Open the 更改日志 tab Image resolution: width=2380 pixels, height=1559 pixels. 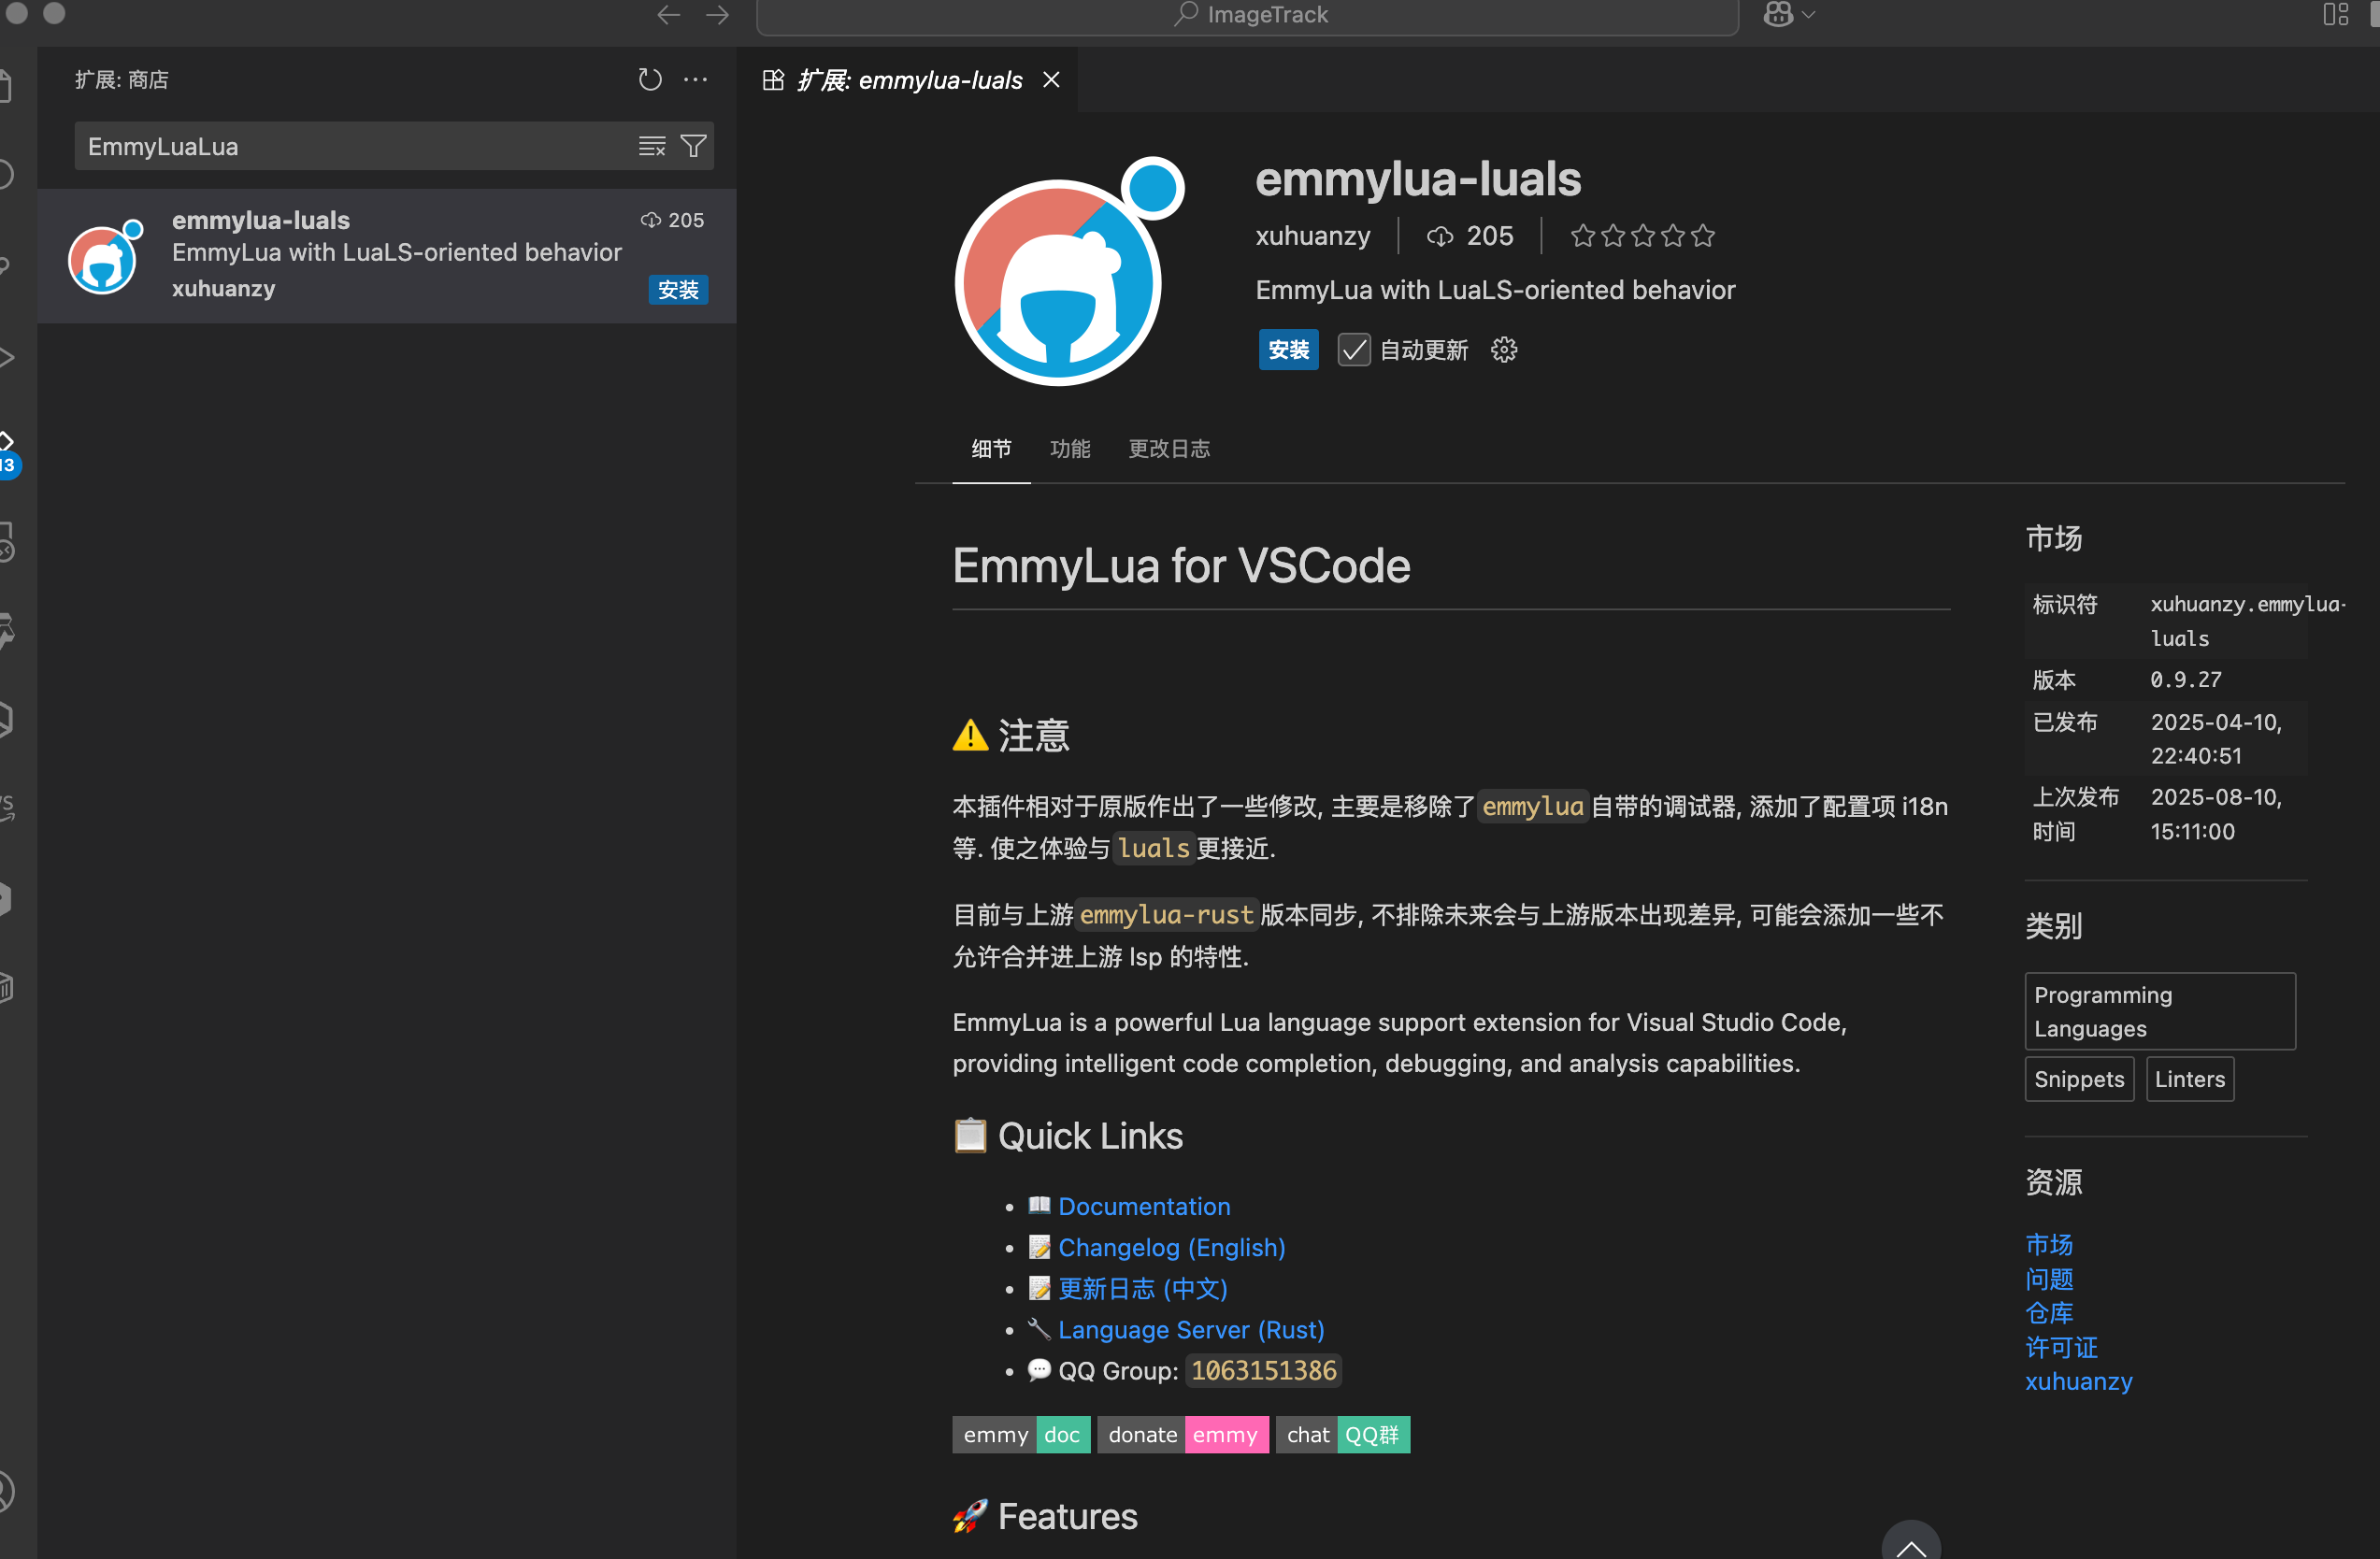(1168, 449)
